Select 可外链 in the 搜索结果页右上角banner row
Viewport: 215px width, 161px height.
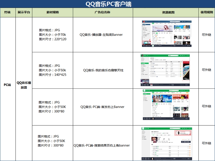pyautogui.click(x=206, y=143)
